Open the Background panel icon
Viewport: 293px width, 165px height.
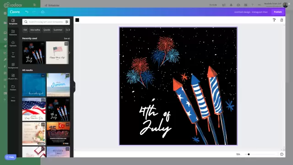point(13,66)
